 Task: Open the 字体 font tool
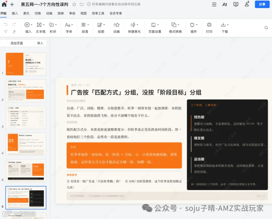click(69, 28)
